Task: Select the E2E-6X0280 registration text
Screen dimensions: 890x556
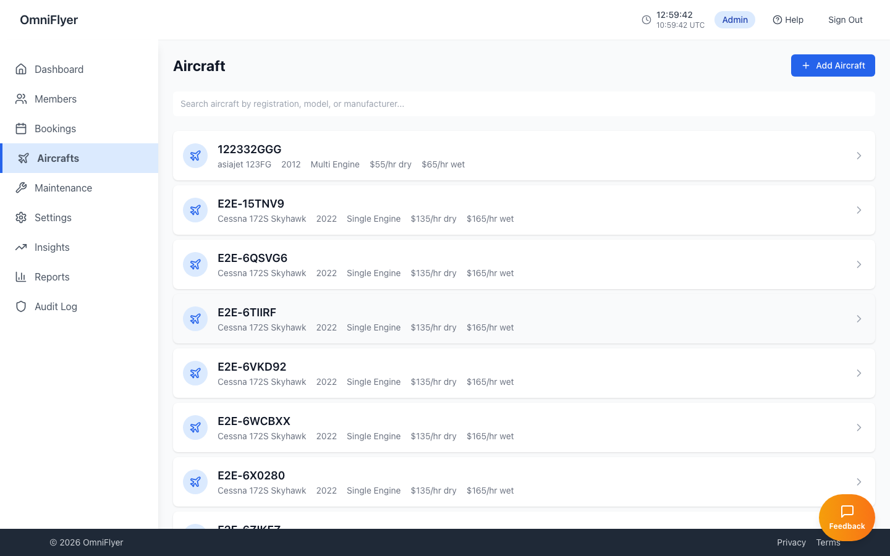Action: tap(251, 476)
